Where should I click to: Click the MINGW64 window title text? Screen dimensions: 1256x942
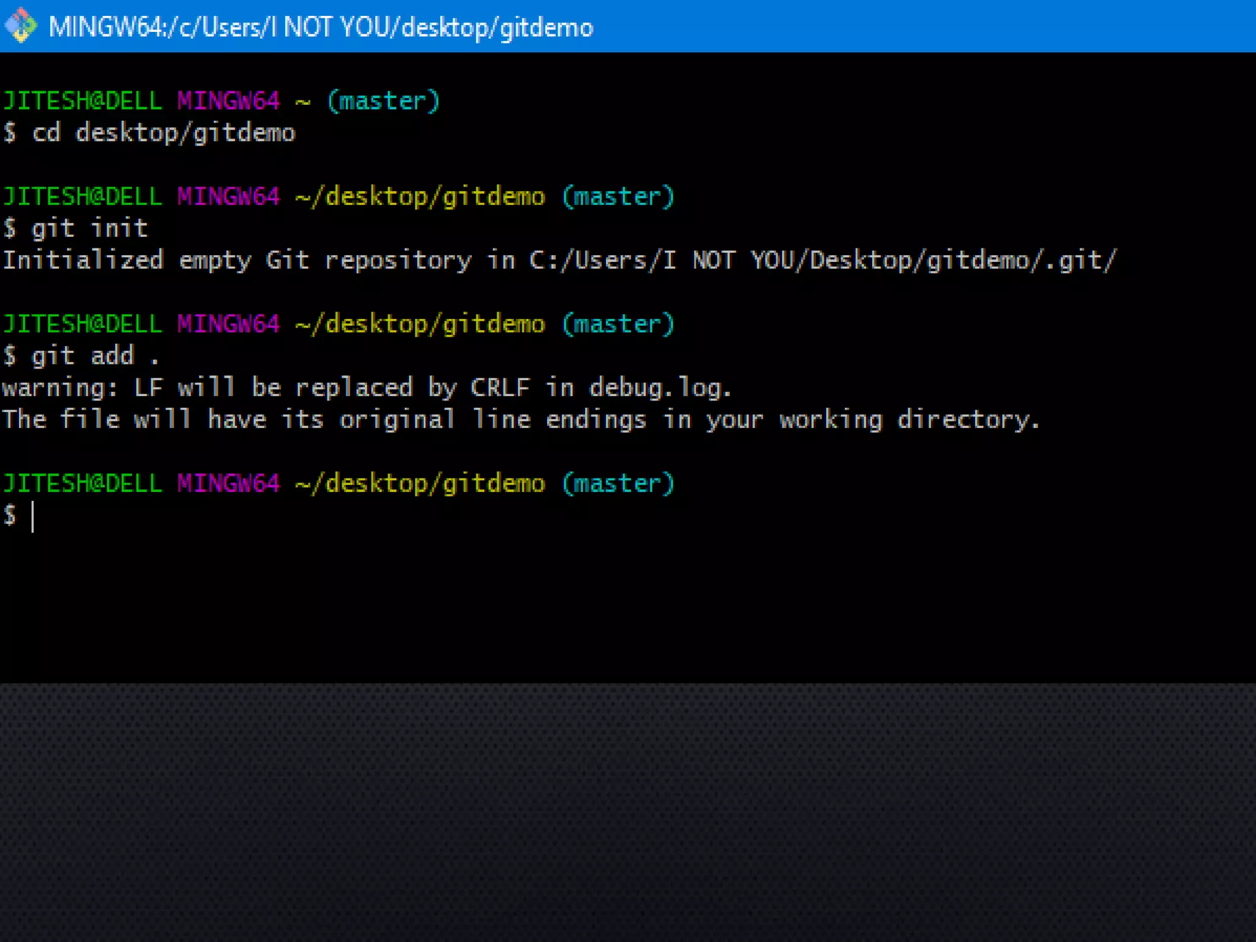[x=321, y=28]
